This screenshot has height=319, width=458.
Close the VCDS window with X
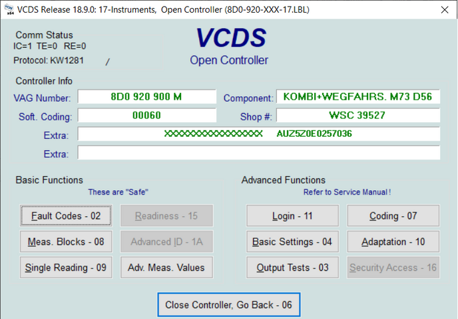point(445,10)
